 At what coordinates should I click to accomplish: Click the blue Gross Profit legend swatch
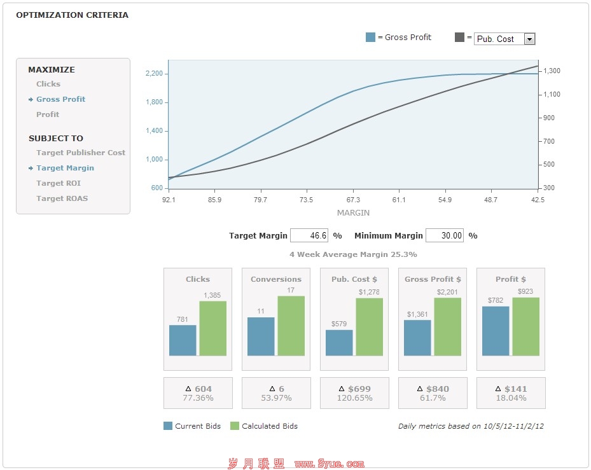370,38
